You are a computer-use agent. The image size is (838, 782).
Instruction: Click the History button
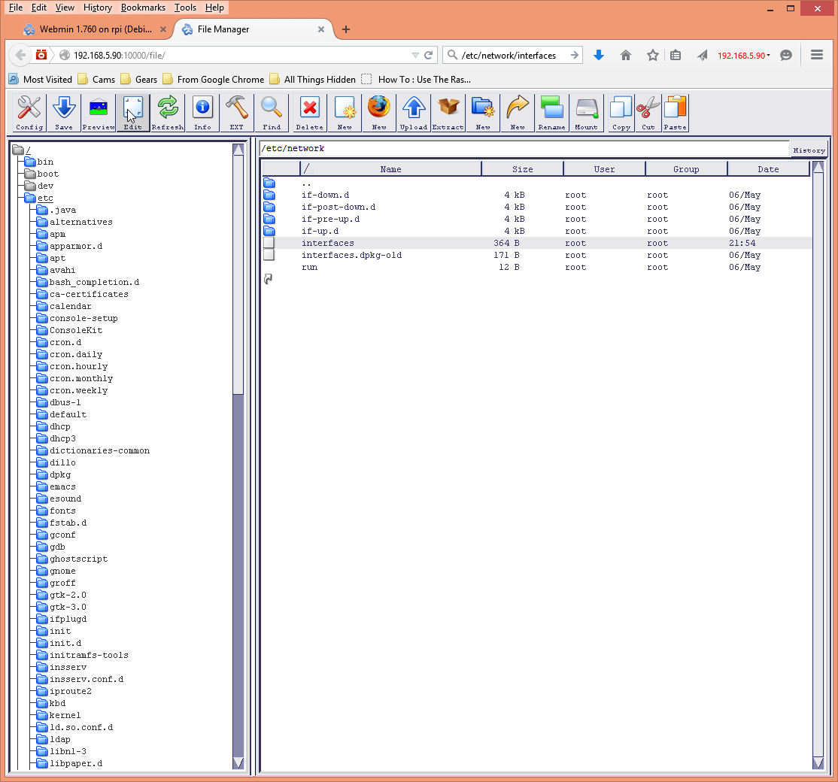[809, 150]
